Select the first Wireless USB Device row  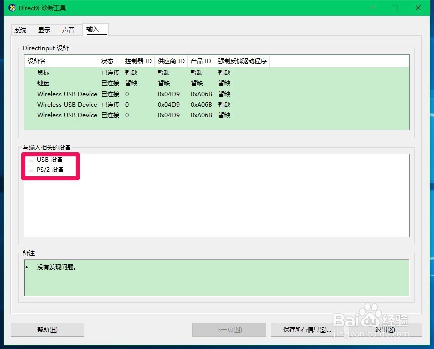pos(217,94)
